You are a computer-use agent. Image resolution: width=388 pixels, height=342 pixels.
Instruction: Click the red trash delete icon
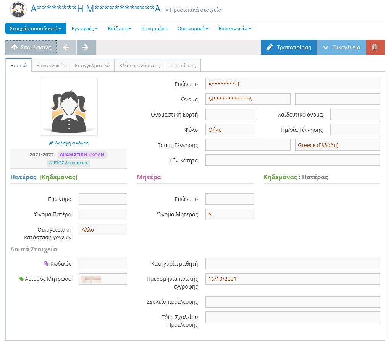[375, 47]
